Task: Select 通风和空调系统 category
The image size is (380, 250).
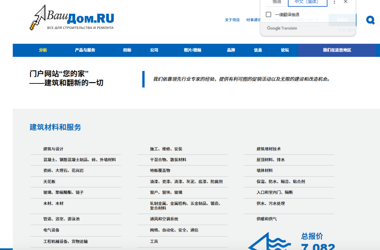Action: pos(164,219)
